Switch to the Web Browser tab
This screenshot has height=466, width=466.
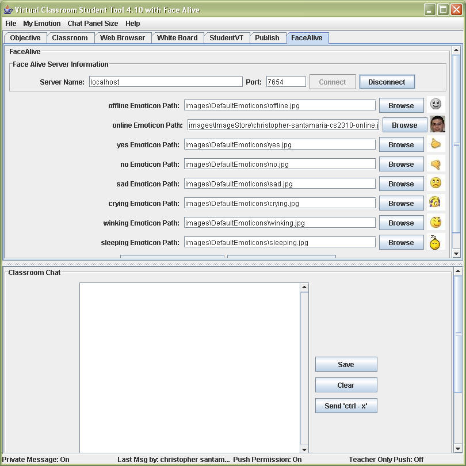[123, 38]
